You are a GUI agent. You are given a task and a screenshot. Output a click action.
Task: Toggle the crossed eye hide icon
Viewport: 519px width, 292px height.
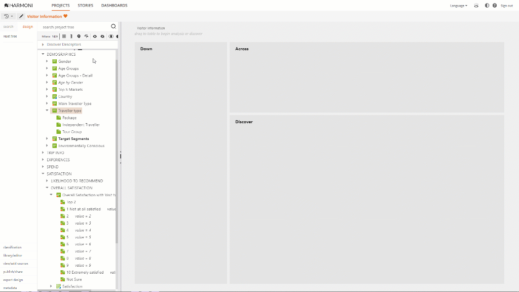[x=102, y=36]
